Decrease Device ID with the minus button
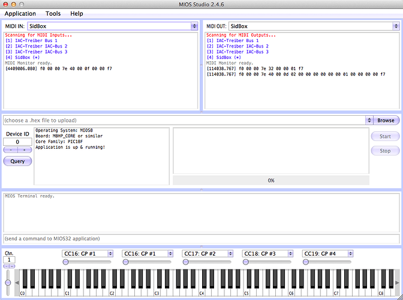The image size is (403, 300). point(11,149)
